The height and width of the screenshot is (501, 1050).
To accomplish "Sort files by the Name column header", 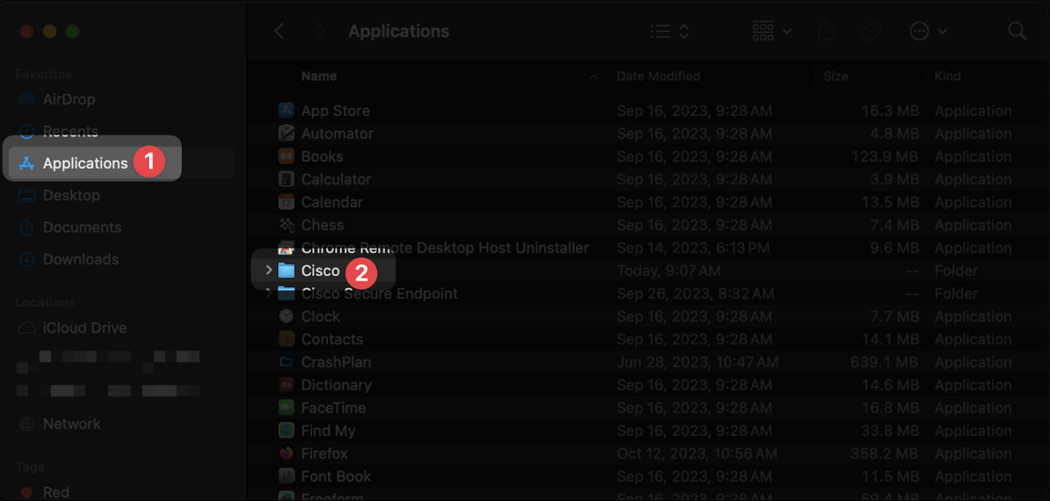I will (x=319, y=76).
